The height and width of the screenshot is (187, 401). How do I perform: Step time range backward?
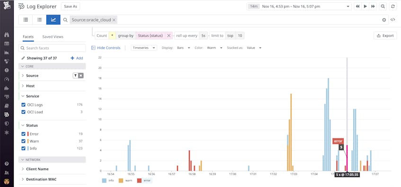[357, 7]
